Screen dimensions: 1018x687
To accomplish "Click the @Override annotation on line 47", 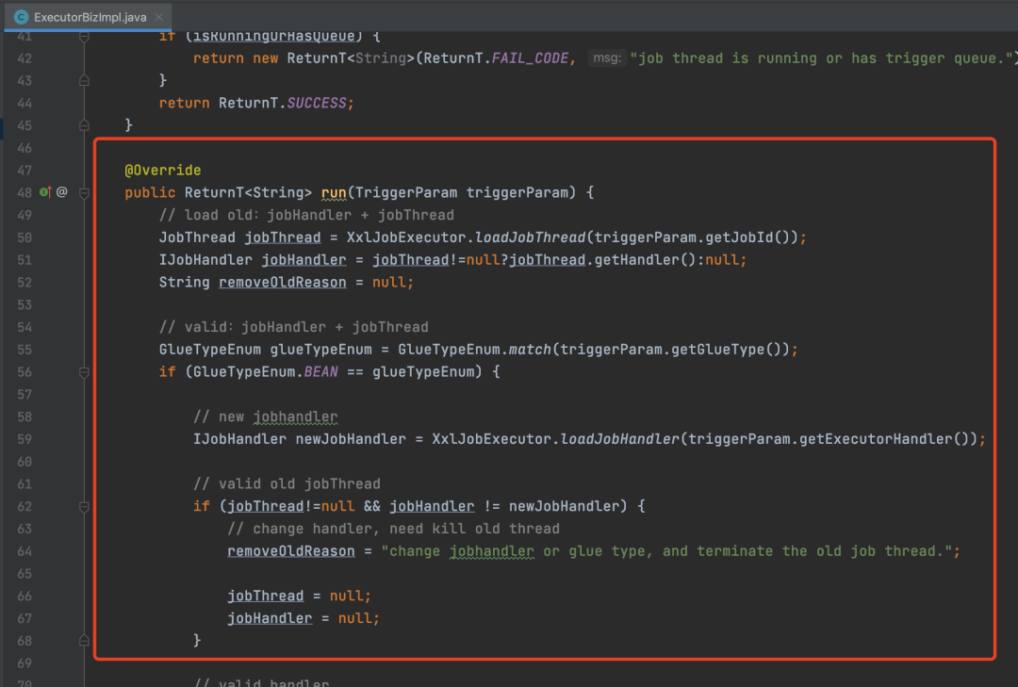I will click(163, 171).
